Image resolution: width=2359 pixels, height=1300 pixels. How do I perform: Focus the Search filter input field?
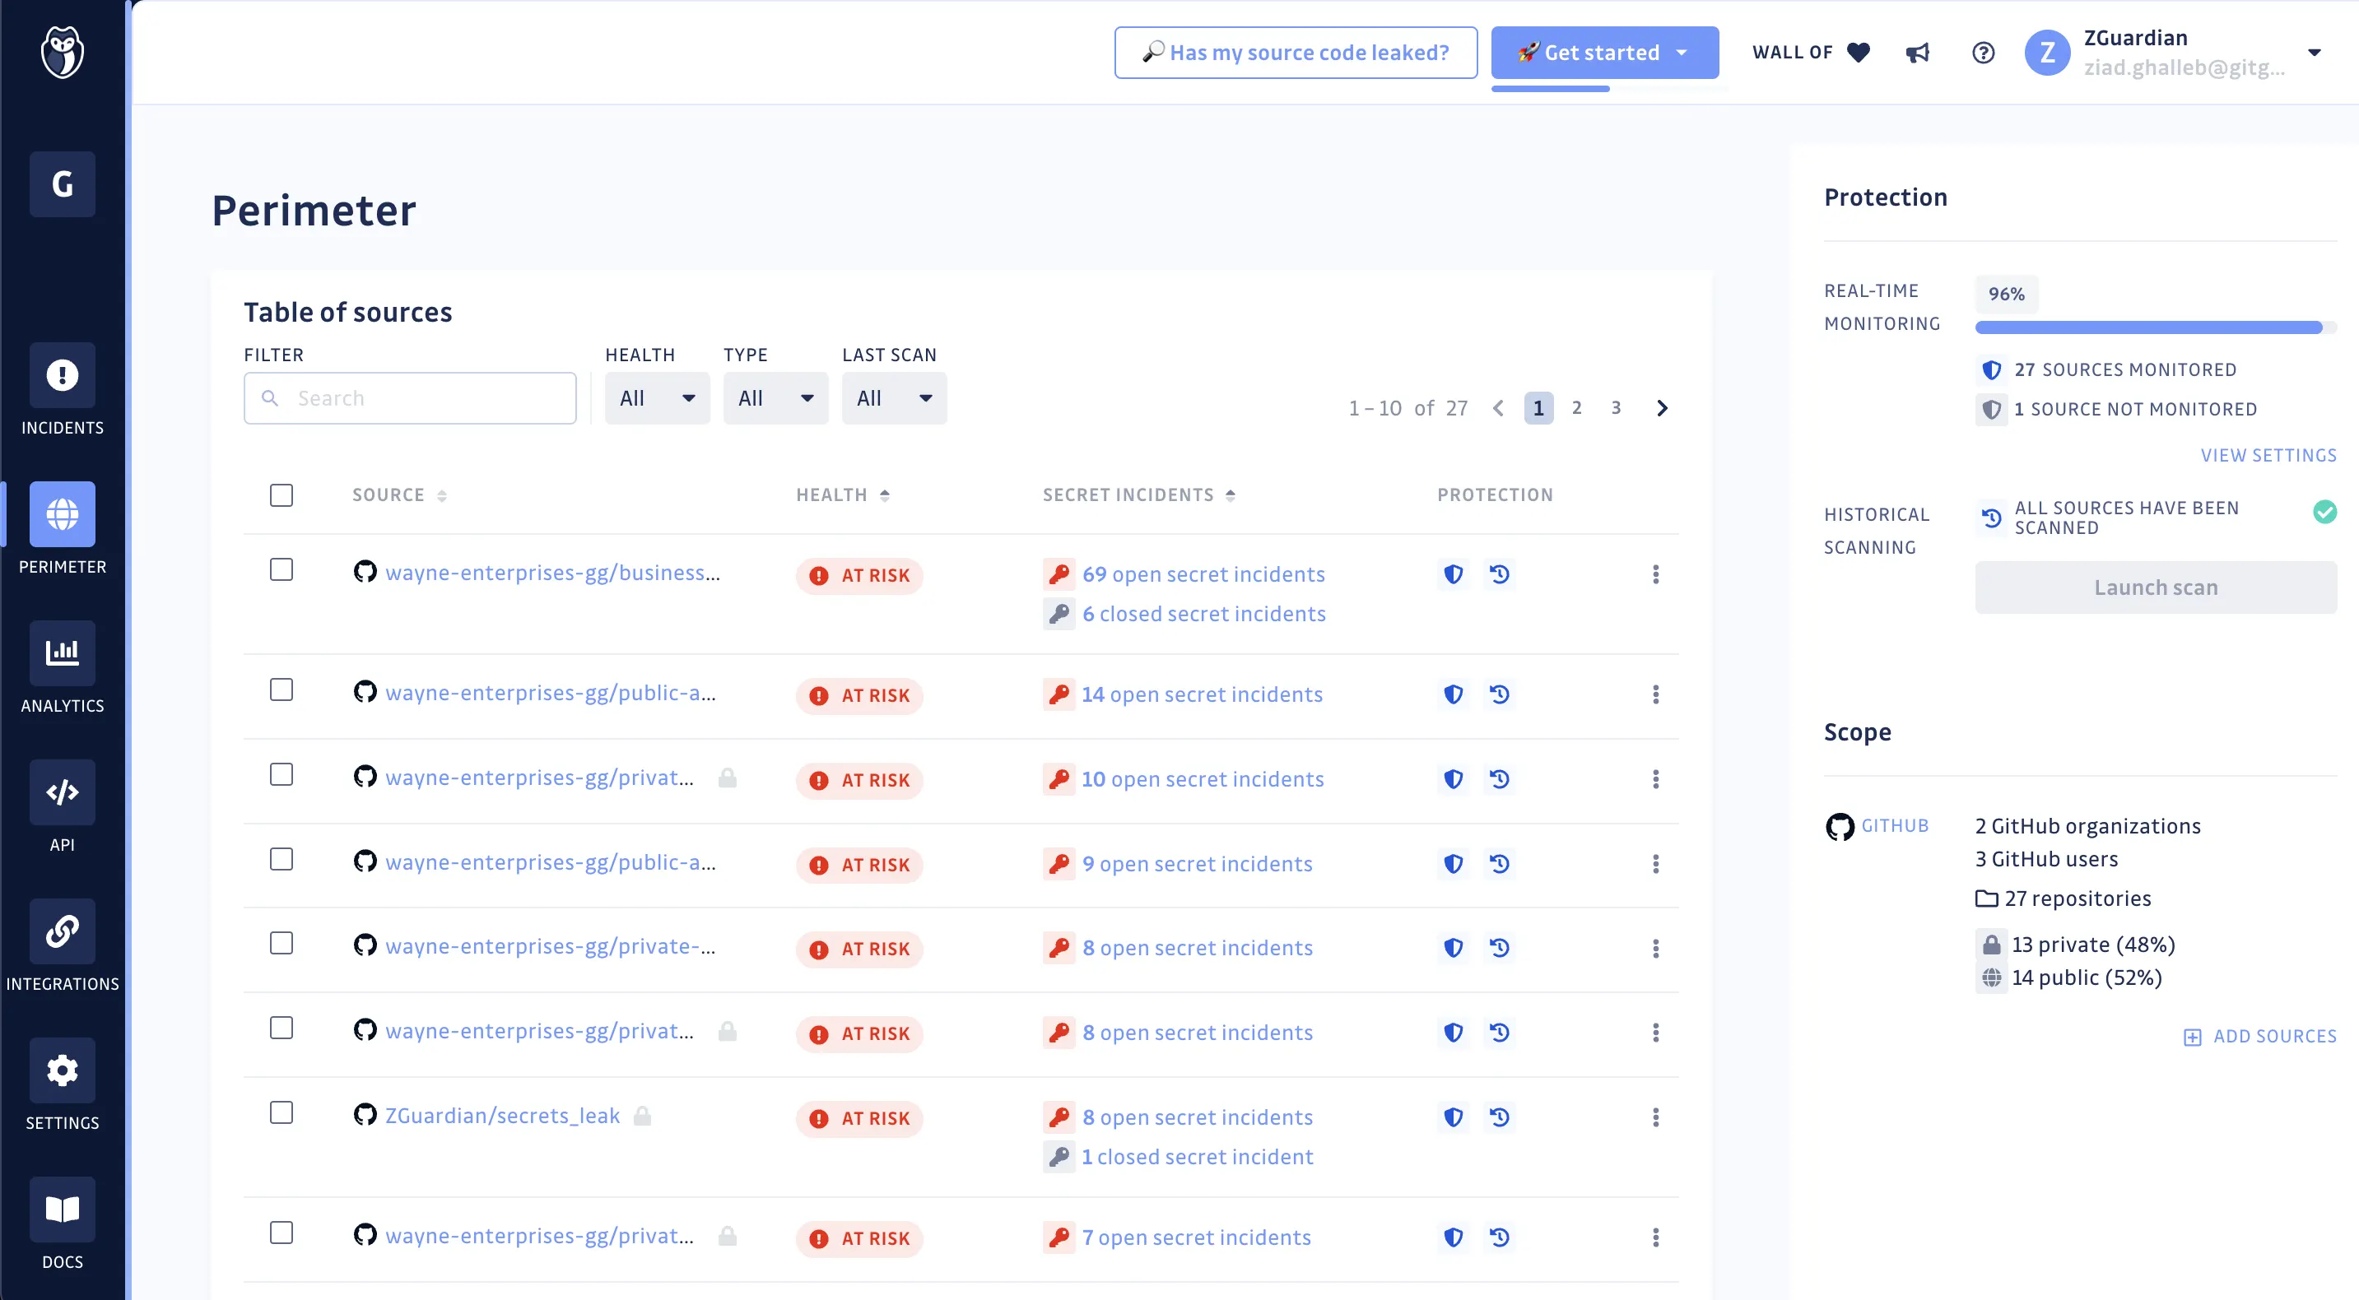coord(409,398)
